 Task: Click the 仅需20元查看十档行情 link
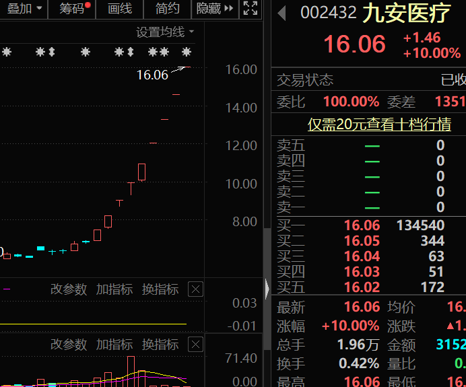[379, 124]
